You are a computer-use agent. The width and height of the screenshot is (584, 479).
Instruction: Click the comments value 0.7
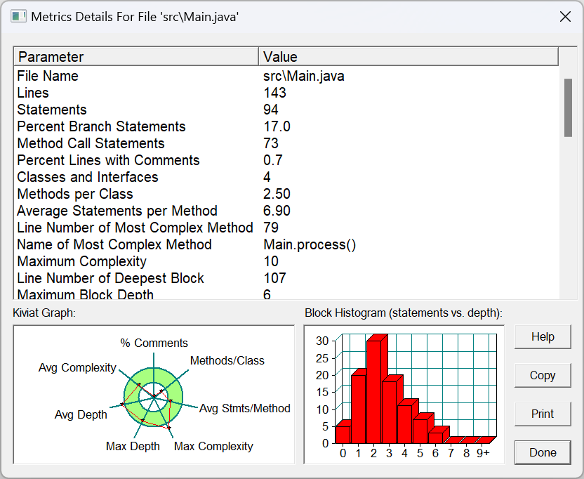click(x=273, y=160)
